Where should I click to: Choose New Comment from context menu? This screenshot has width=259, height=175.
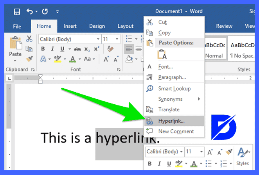[174, 132]
